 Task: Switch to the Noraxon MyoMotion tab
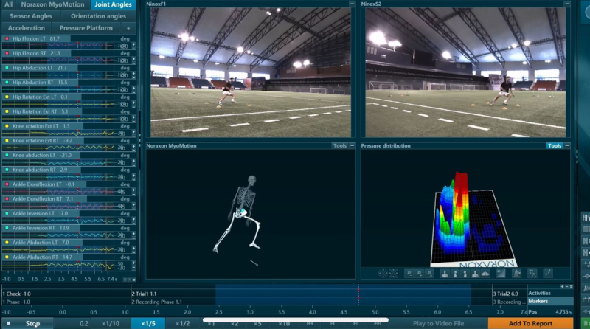[52, 4]
